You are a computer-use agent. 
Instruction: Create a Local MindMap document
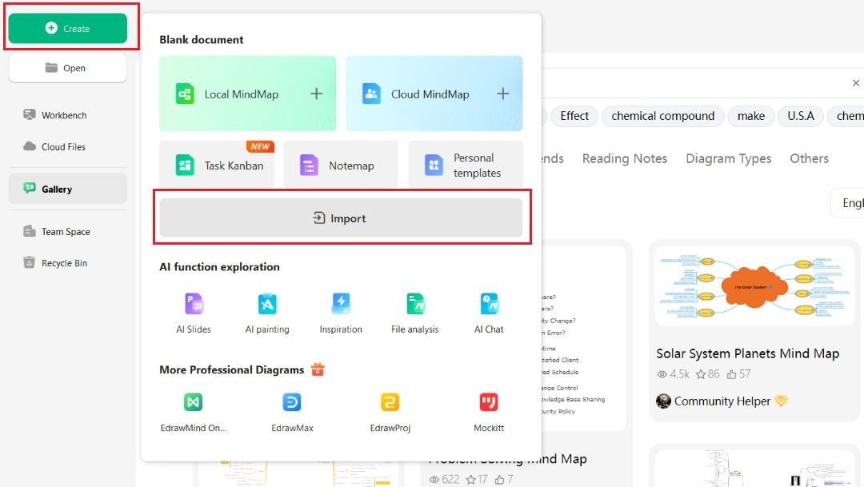point(247,93)
